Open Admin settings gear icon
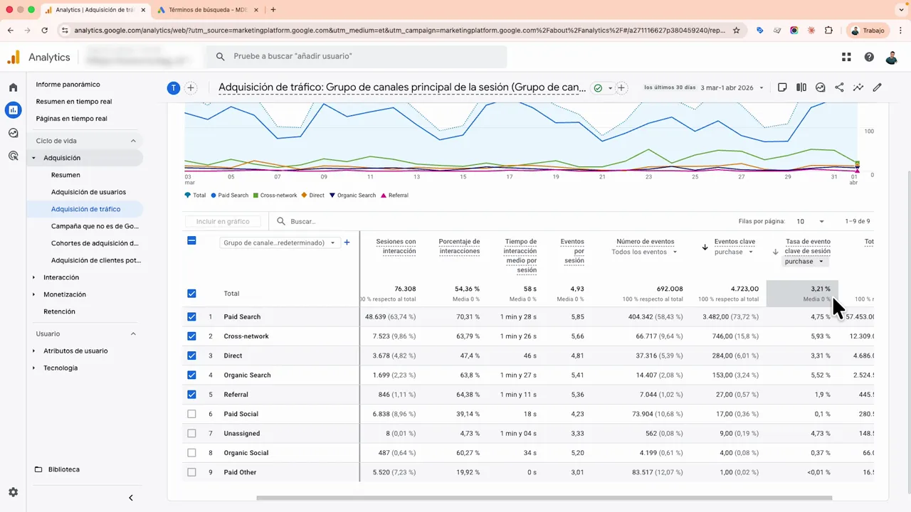 pos(13,492)
